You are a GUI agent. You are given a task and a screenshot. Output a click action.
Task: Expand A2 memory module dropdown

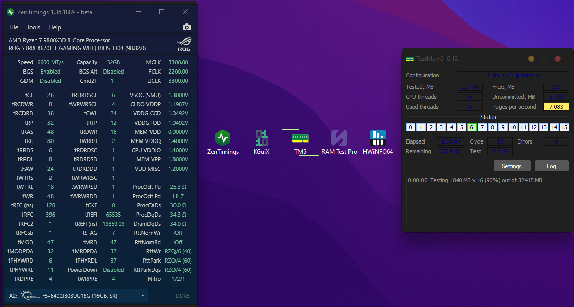coord(143,296)
